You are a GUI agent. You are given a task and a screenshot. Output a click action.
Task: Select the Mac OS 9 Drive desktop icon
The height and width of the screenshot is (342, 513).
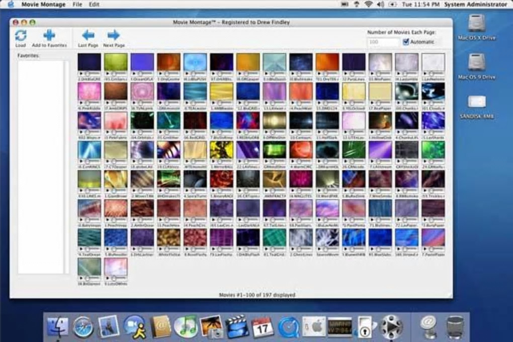tap(477, 62)
